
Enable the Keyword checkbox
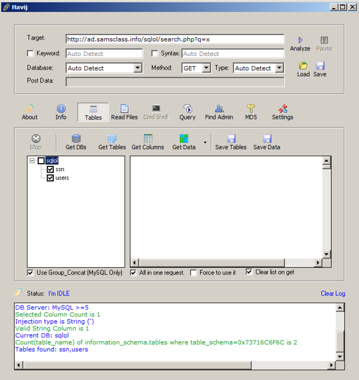[30, 53]
